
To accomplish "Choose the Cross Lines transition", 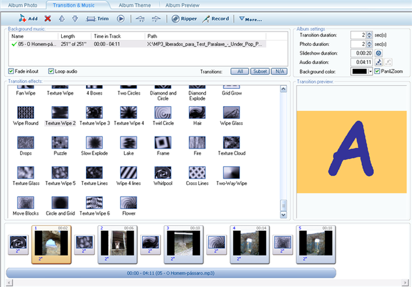I will pos(197,176).
